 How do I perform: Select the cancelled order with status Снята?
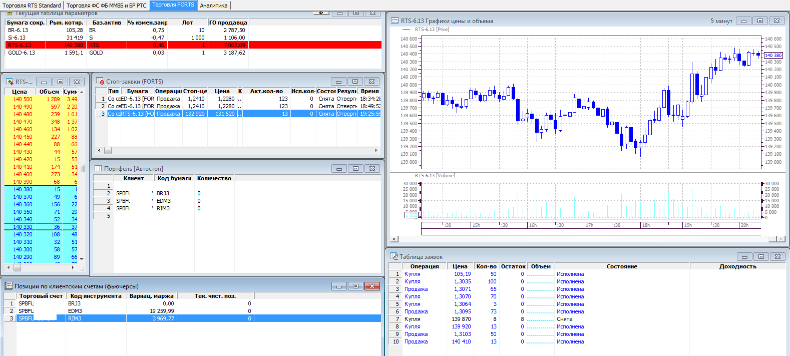tap(564, 319)
